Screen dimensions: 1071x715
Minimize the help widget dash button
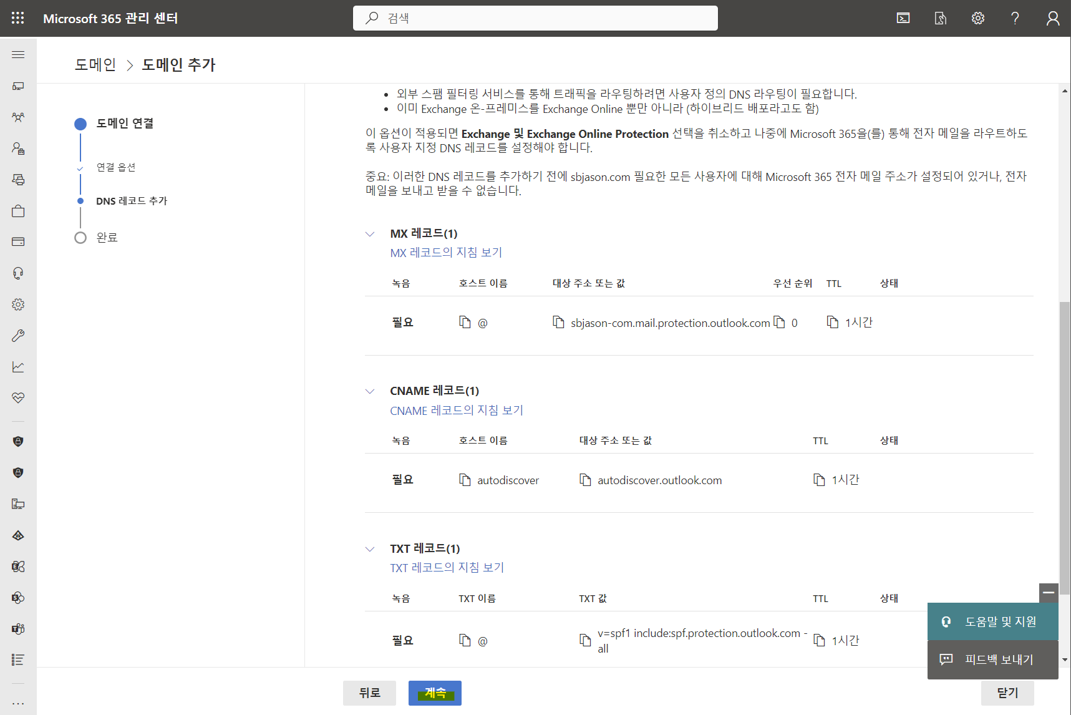1049,593
